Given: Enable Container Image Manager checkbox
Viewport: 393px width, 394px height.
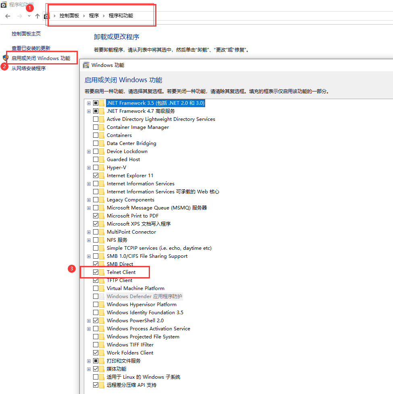Looking at the screenshot, I should coord(96,127).
